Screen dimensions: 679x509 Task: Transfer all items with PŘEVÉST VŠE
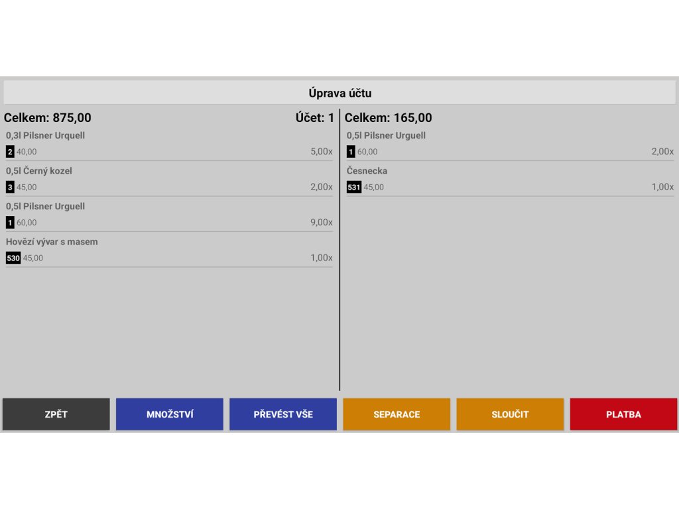point(282,414)
